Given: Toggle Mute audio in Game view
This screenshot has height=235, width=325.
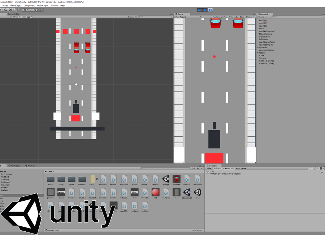Looking at the screenshot, I should click(234, 17).
